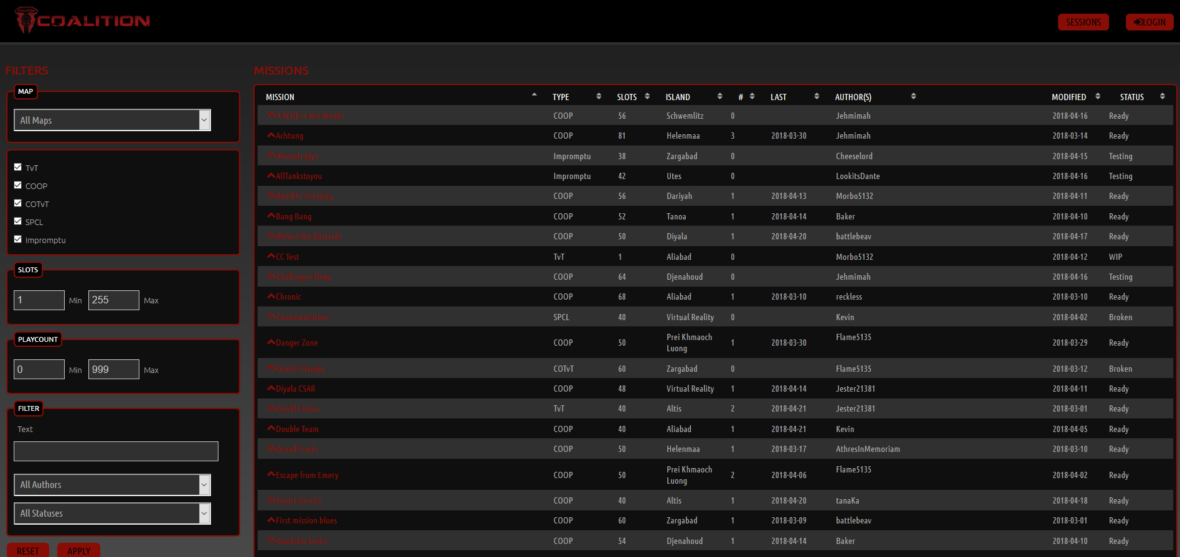Open the All Statuses dropdown
Screen dimensions: 1180x557
point(112,513)
